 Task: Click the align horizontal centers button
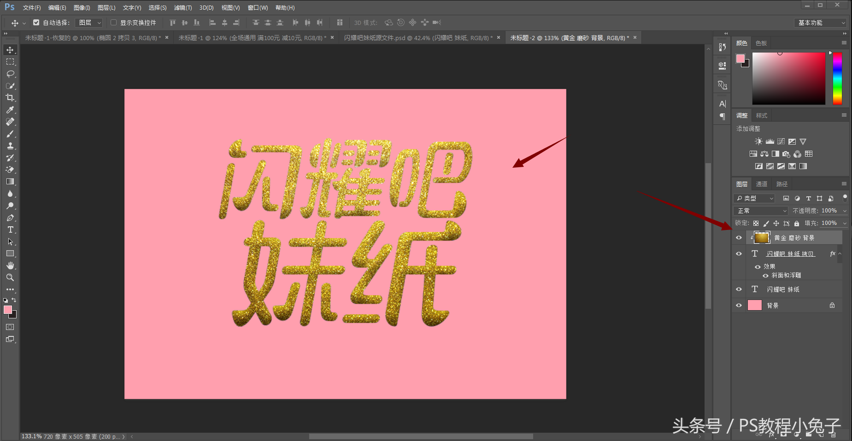[x=224, y=22]
